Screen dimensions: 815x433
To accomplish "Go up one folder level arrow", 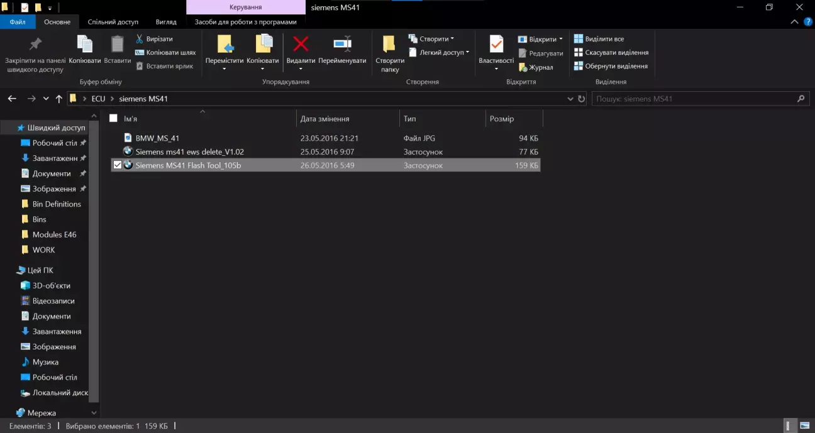I will tap(59, 99).
